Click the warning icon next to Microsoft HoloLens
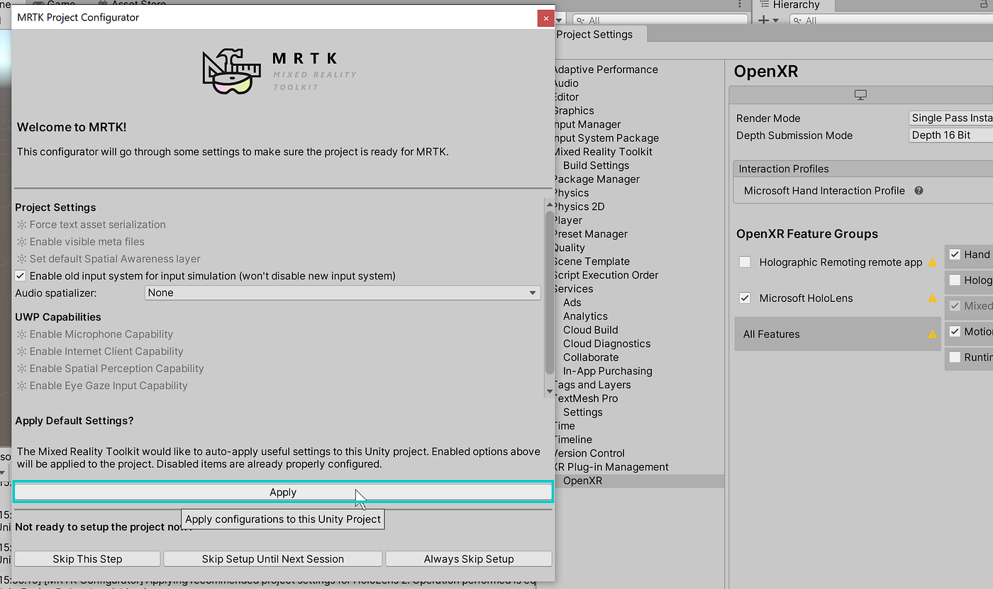The width and height of the screenshot is (993, 589). tap(933, 298)
